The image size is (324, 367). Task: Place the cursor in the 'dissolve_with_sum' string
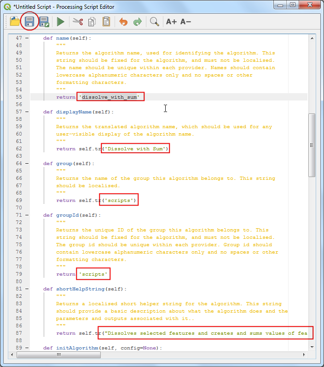click(x=110, y=97)
